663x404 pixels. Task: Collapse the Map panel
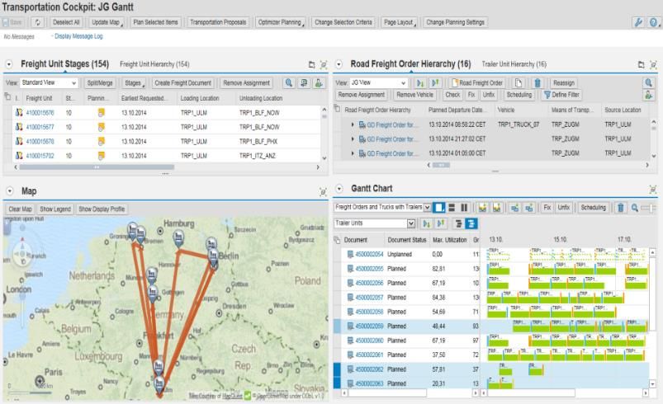coord(9,191)
